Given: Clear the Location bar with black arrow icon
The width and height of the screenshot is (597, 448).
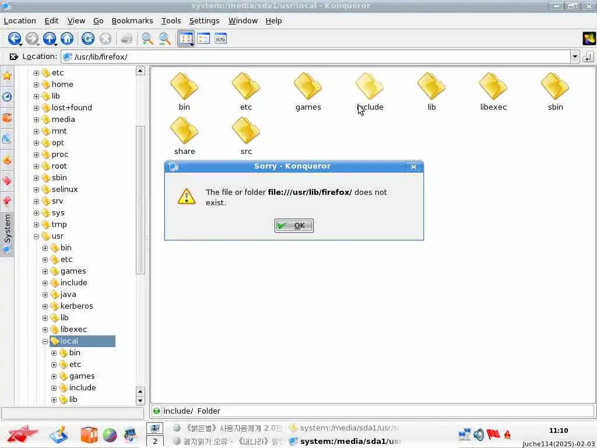Looking at the screenshot, I should click(x=14, y=57).
